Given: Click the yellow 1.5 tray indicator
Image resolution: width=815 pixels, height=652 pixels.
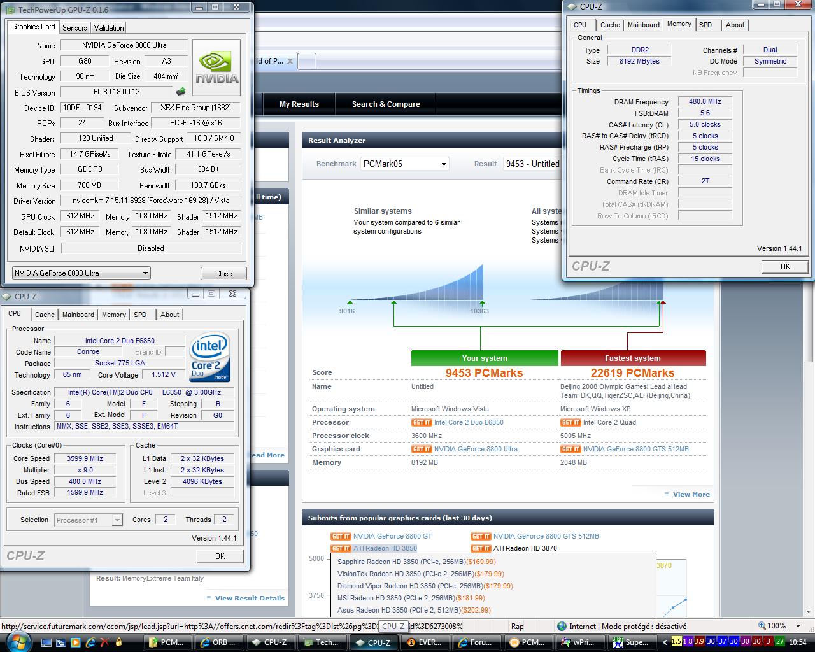Looking at the screenshot, I should coord(676,642).
